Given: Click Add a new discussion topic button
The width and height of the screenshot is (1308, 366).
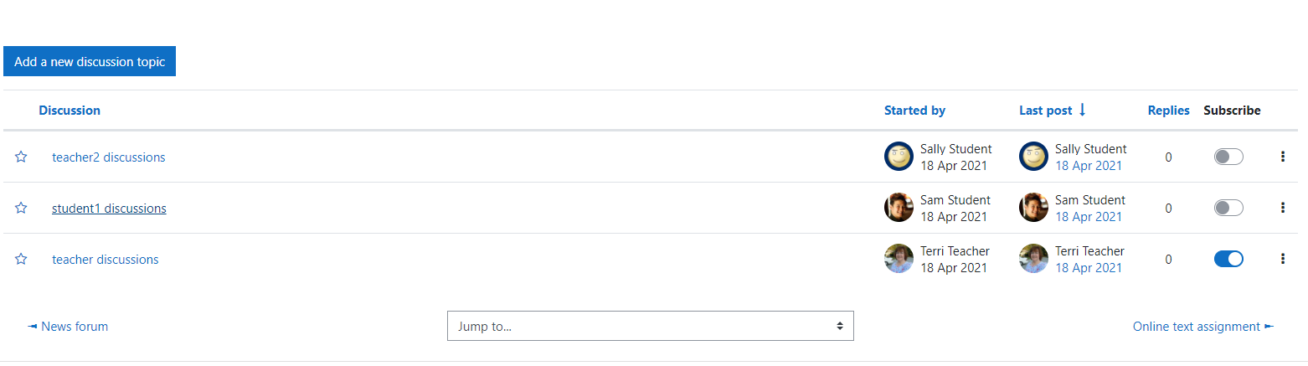Looking at the screenshot, I should [90, 61].
